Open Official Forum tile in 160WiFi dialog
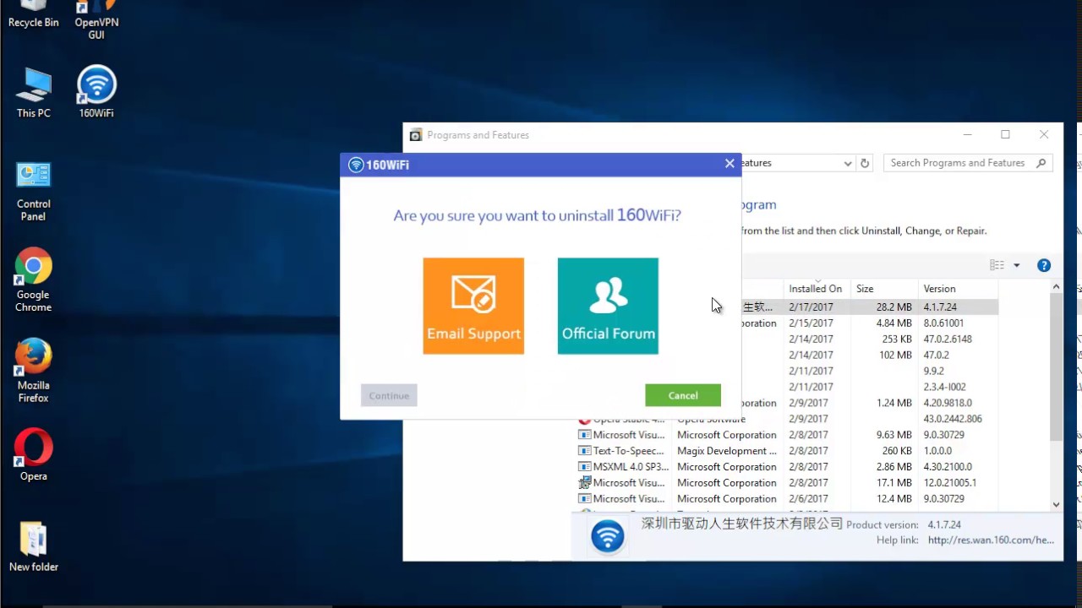The height and width of the screenshot is (608, 1082). tap(608, 306)
